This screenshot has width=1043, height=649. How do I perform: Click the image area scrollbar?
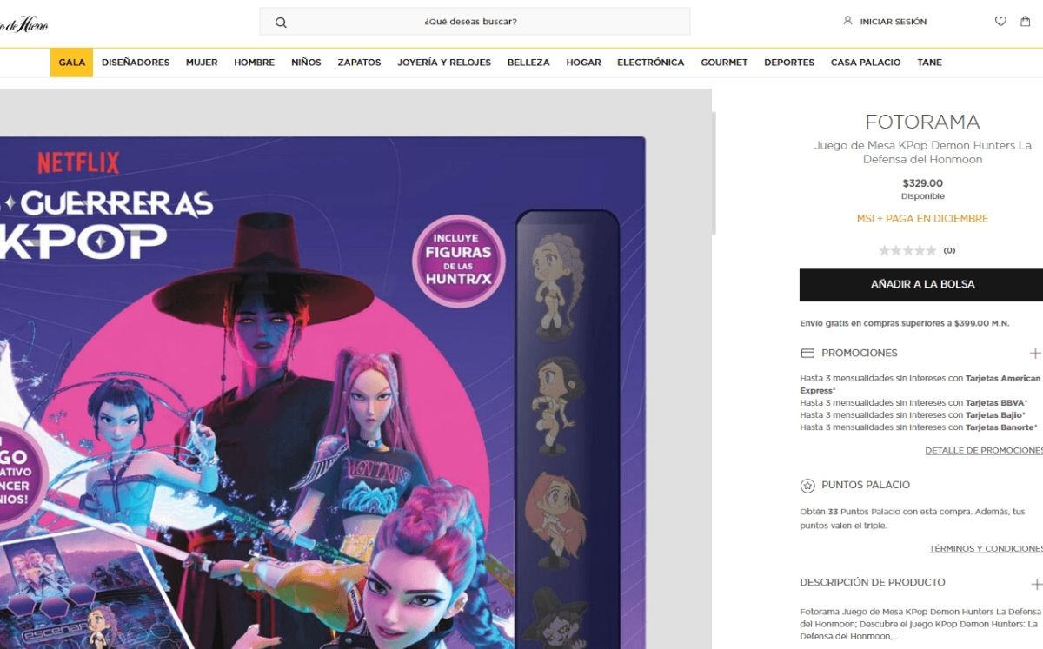[x=714, y=174]
